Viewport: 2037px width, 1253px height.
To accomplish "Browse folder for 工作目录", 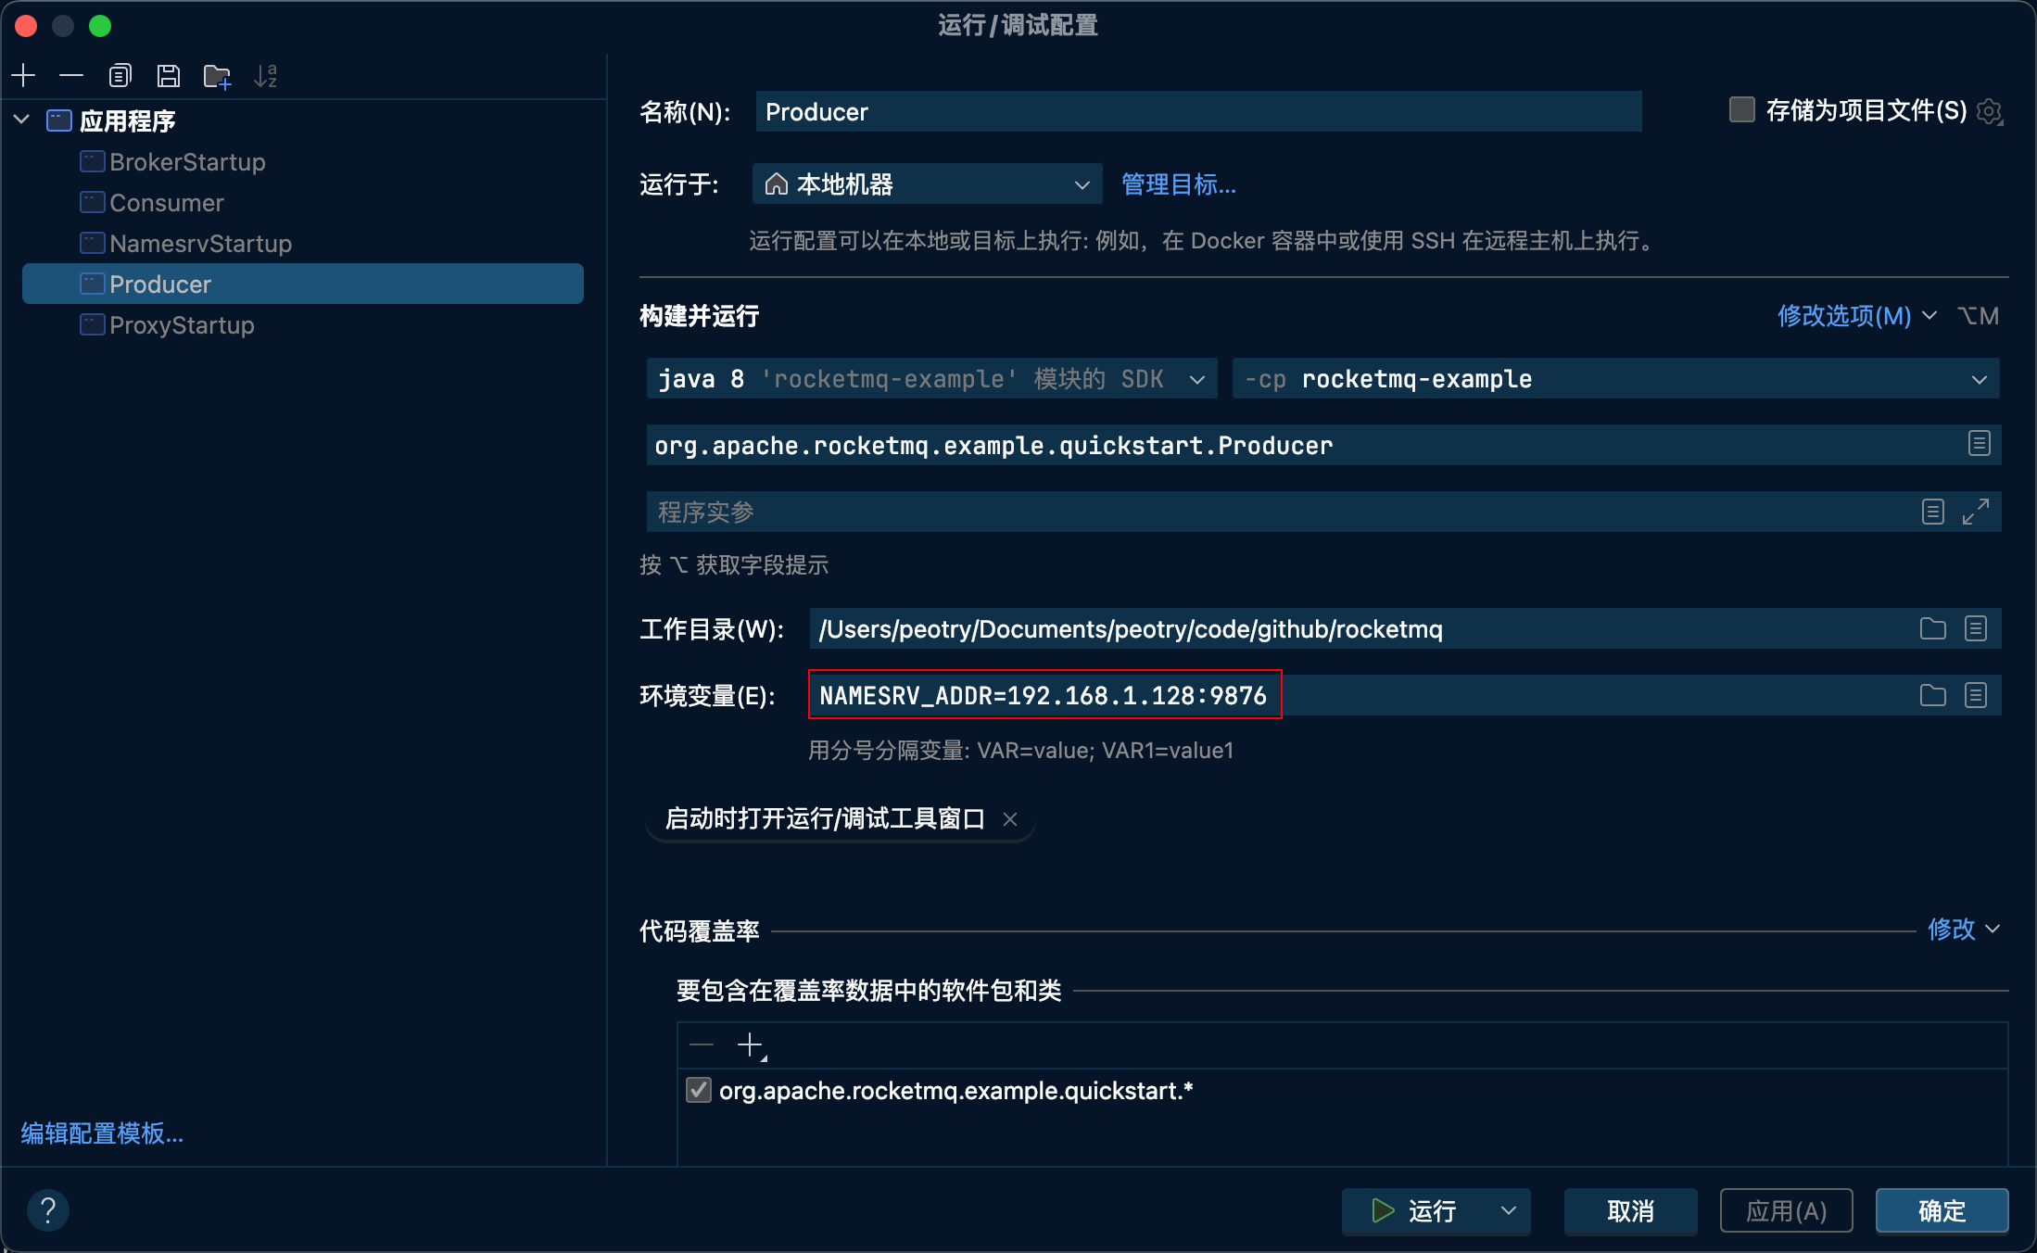I will (1932, 629).
